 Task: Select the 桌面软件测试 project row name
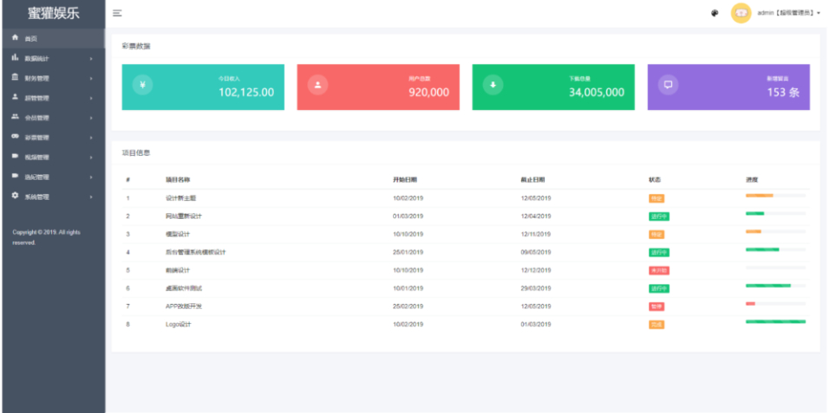point(183,288)
